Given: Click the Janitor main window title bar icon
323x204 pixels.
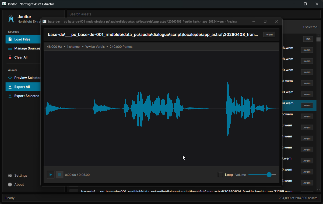Looking at the screenshot, I should [4, 4].
